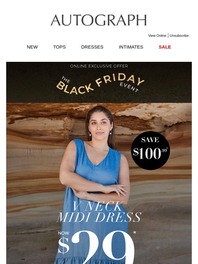Open the INTIMATES category

[131, 47]
